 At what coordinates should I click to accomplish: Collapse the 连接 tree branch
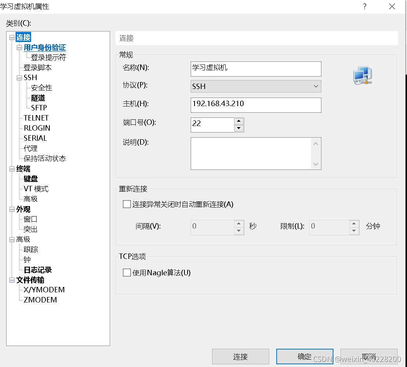click(12, 37)
